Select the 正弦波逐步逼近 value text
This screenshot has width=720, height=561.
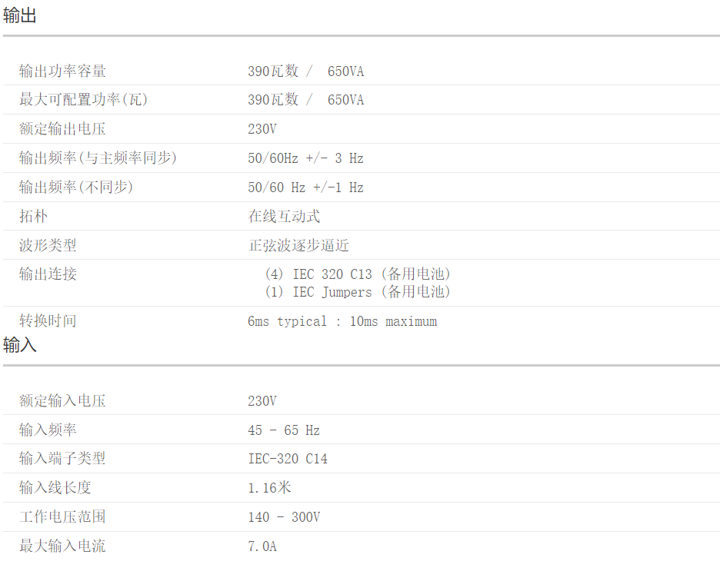point(298,246)
